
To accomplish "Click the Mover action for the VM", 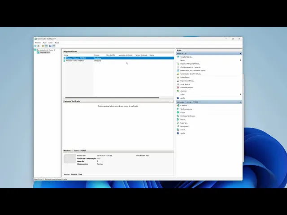I will click(183, 120).
